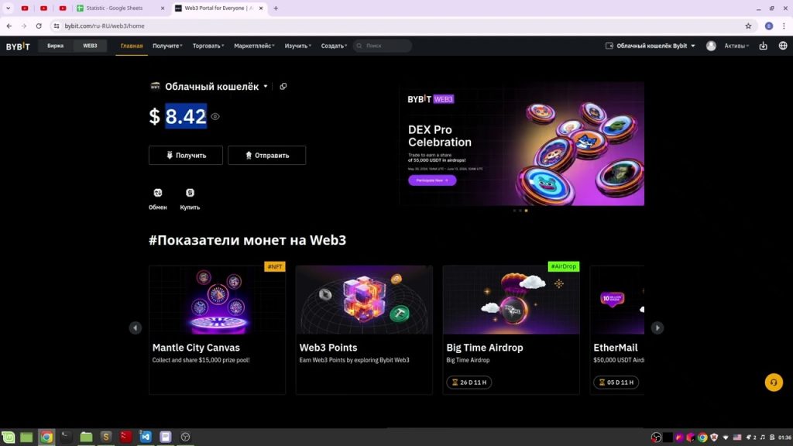This screenshot has height=446, width=793.
Task: Open the Торговать dropdown menu
Action: click(x=208, y=46)
